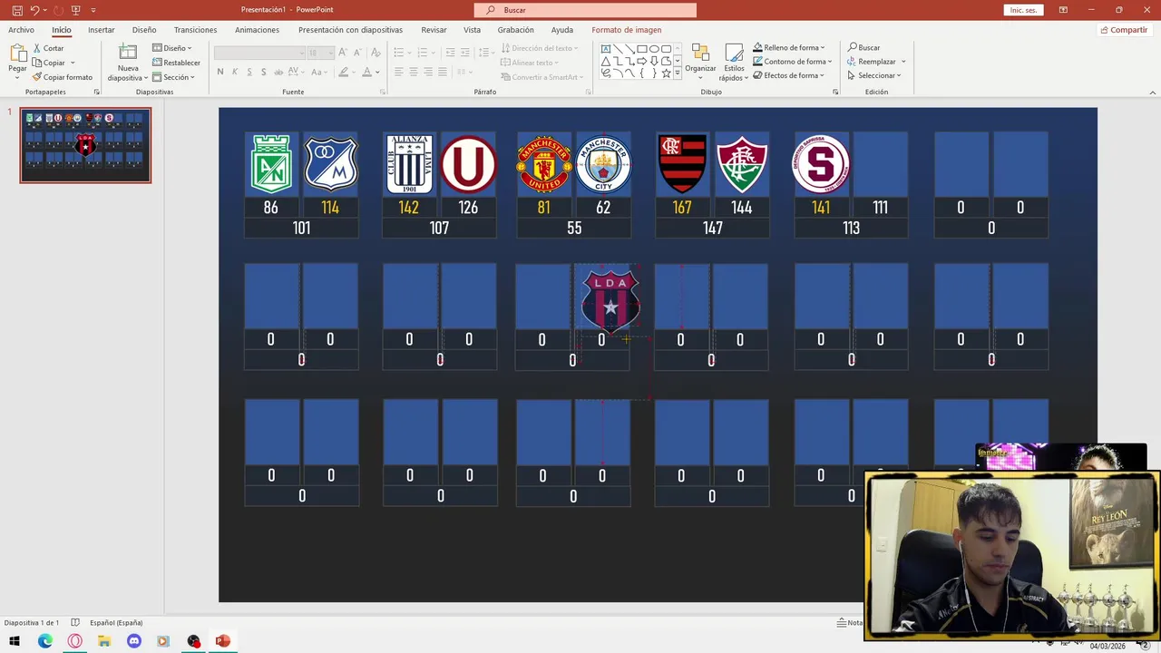Toggle strikethrough formatting
This screenshot has width=1161, height=653.
(x=279, y=72)
